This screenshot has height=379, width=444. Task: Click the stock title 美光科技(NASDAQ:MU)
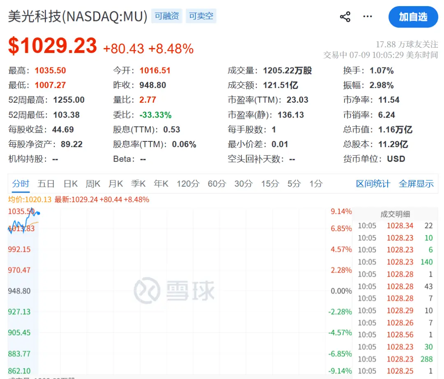pyautogui.click(x=78, y=16)
